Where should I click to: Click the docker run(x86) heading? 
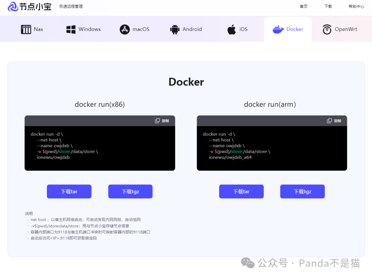point(100,104)
